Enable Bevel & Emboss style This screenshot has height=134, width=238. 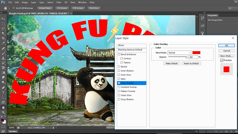pyautogui.click(x=119, y=54)
